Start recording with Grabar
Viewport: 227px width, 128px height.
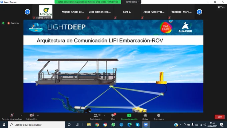pos(145,117)
